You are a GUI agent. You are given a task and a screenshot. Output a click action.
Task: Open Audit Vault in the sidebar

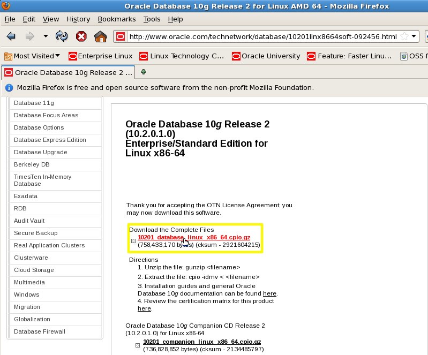pyautogui.click(x=55, y=221)
